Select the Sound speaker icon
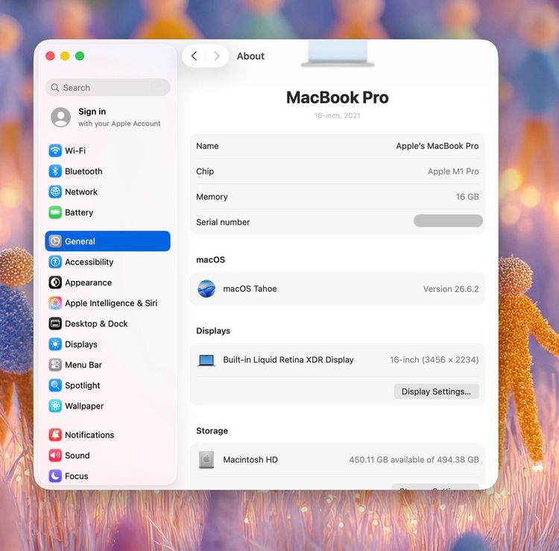The width and height of the screenshot is (559, 551). [55, 456]
